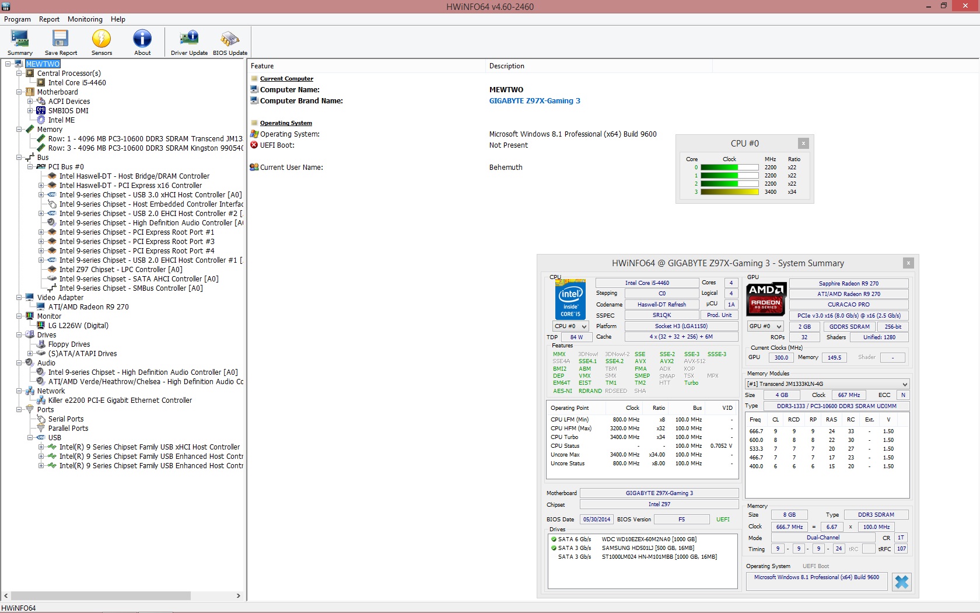Open the Report menu
The height and width of the screenshot is (613, 980).
point(50,19)
